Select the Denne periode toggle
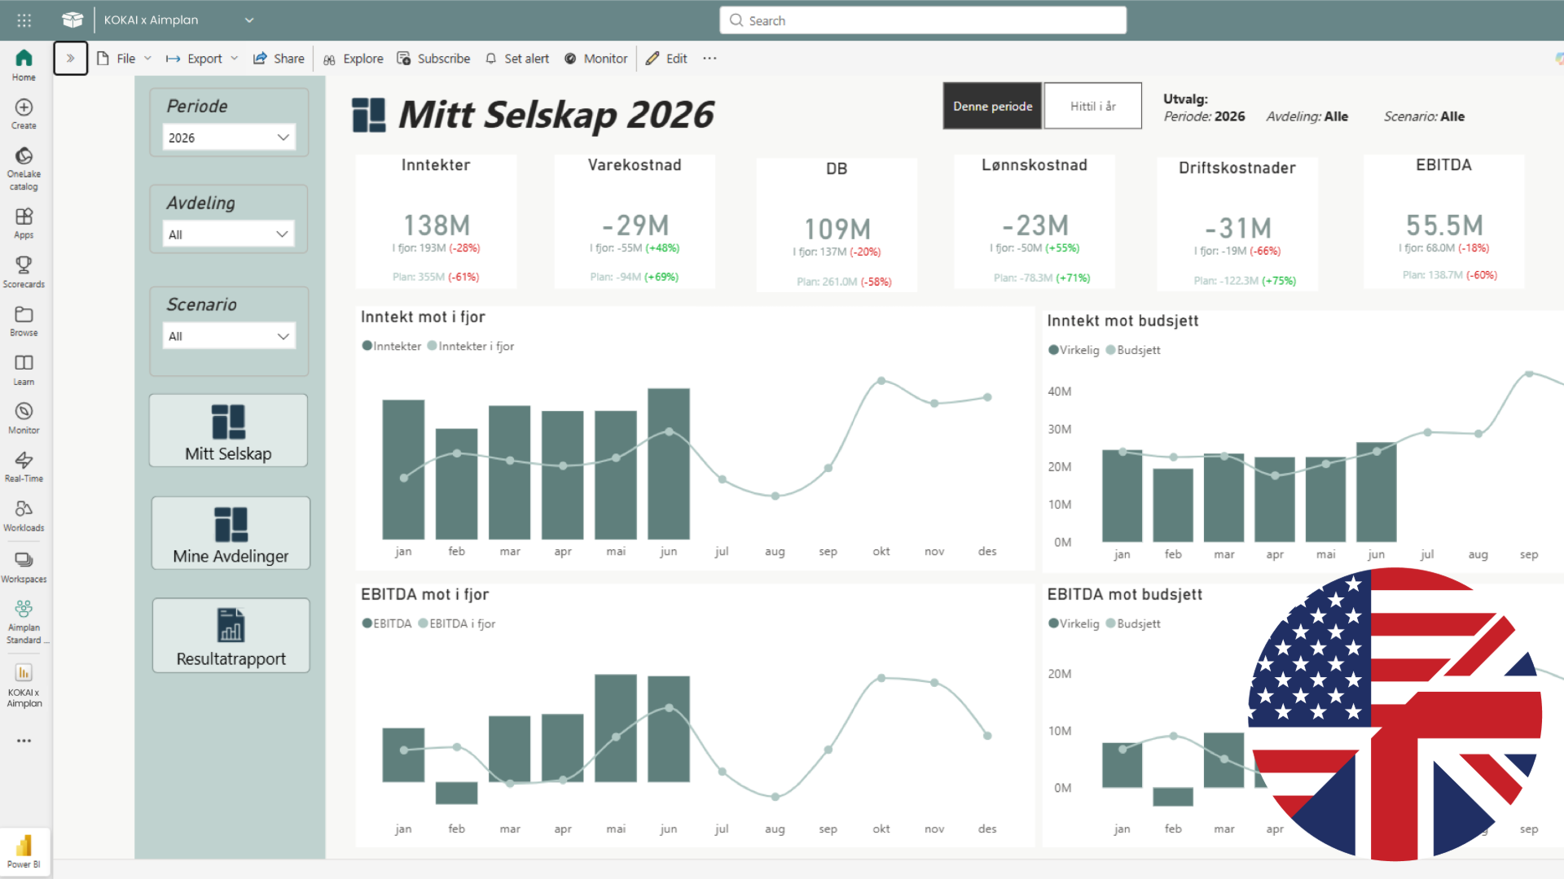Screen dimensions: 1564x879 pos(992,106)
